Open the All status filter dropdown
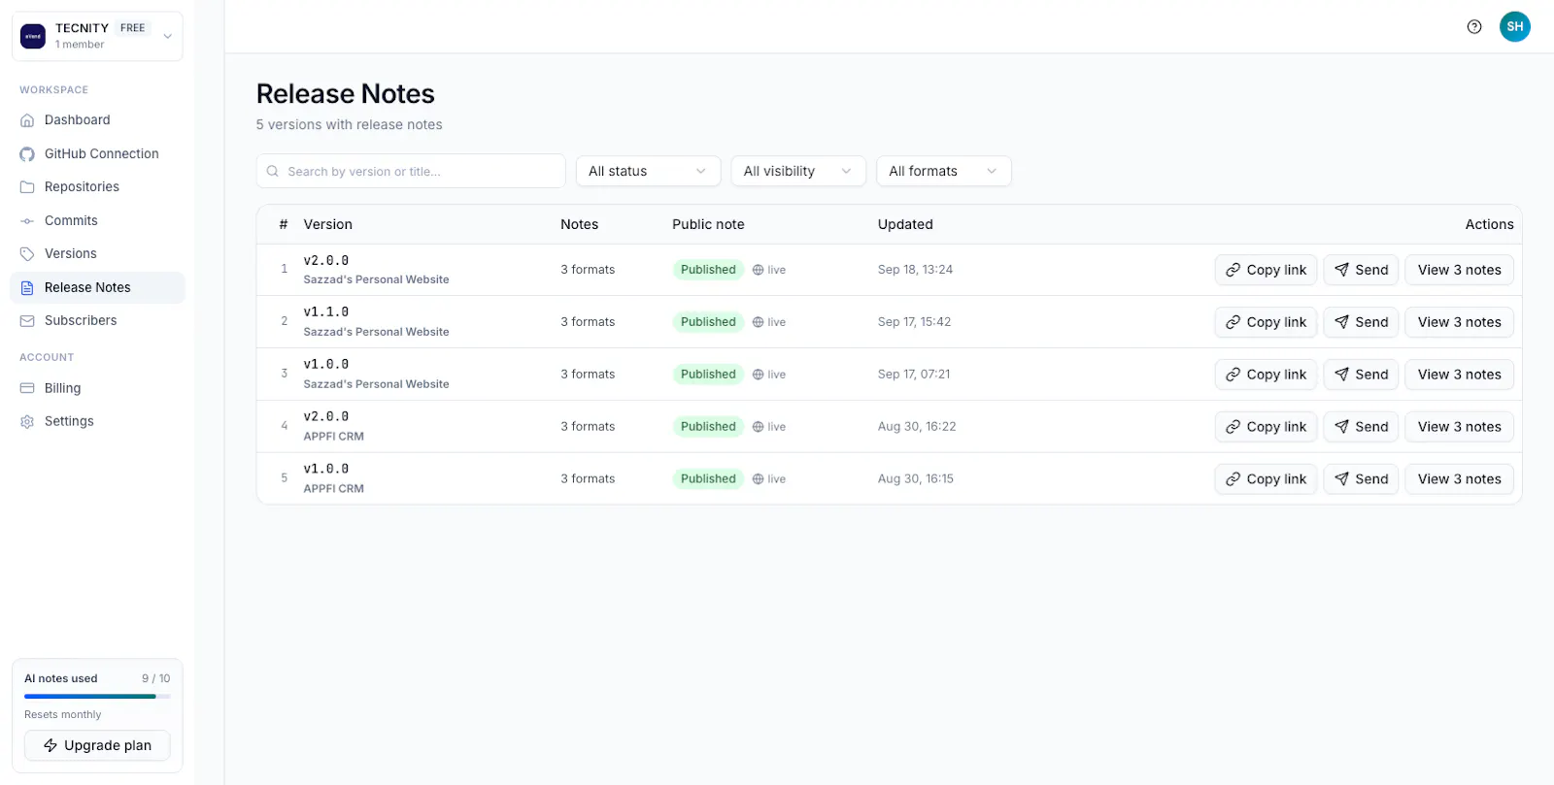The height and width of the screenshot is (785, 1554). (x=648, y=172)
